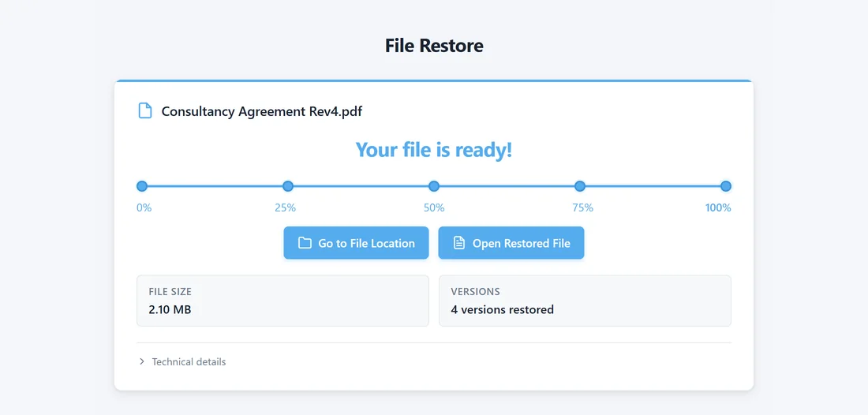Click the 50% marker dot on progress bar

tap(434, 186)
